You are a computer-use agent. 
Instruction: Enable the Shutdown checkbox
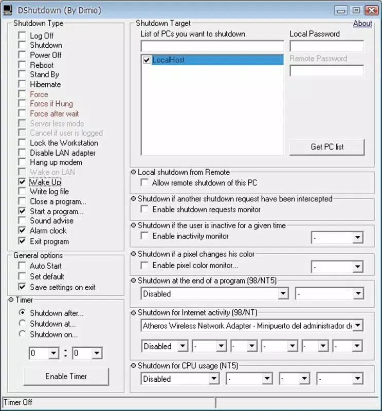22,45
